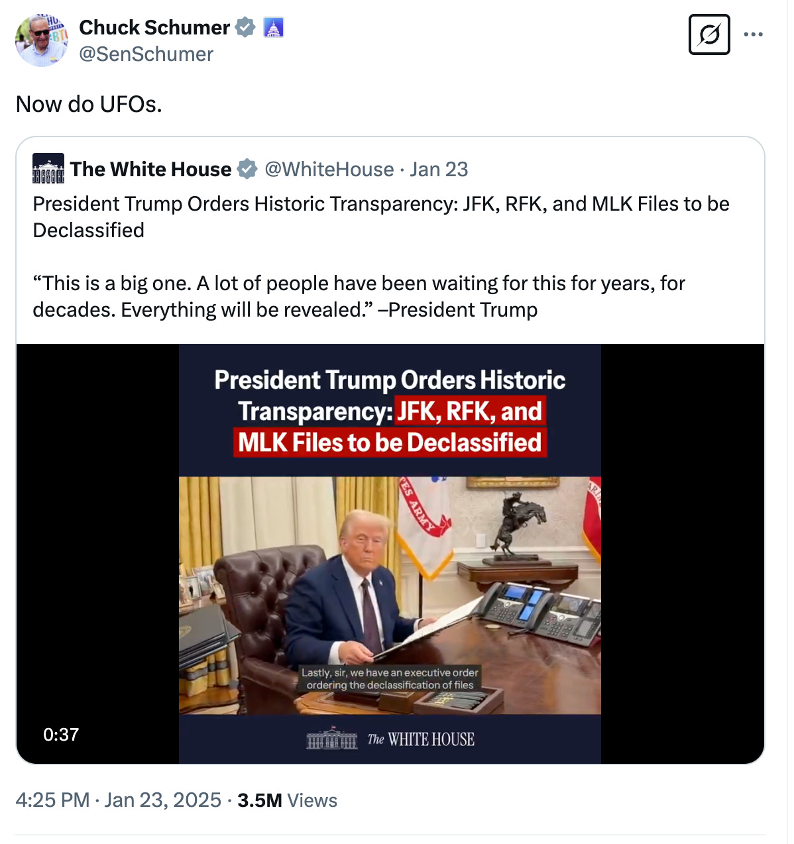Click the Capitol government affiliation badge
Screen dimensions: 794x844
tap(274, 28)
